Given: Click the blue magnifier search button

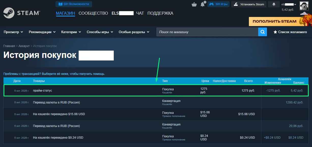Looking at the screenshot, I should [x=262, y=32].
